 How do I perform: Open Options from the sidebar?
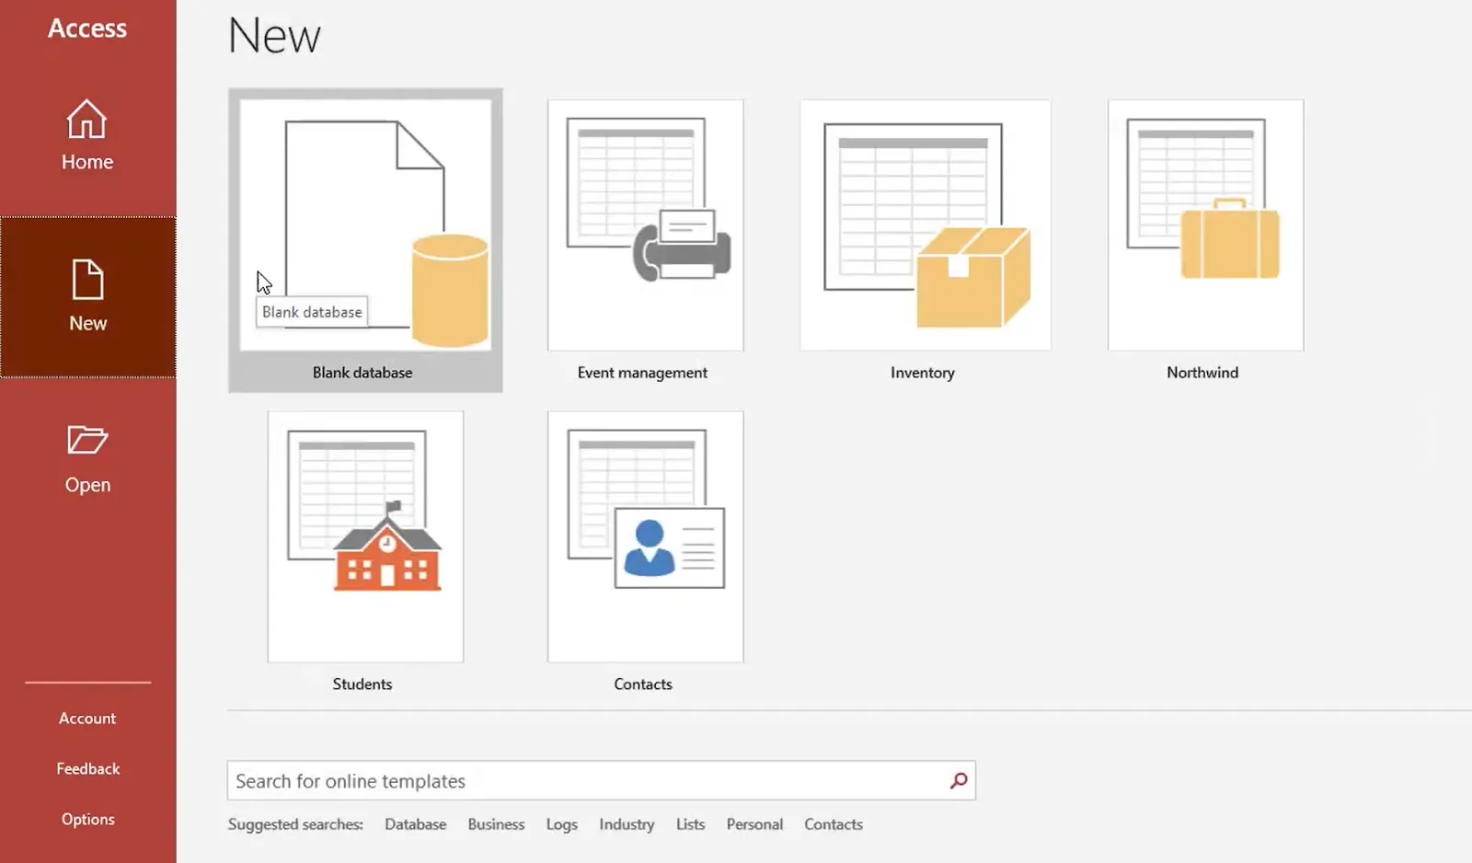87,819
